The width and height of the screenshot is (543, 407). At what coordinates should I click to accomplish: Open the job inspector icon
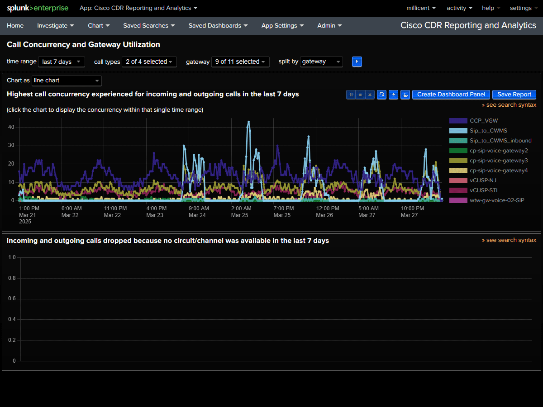381,95
